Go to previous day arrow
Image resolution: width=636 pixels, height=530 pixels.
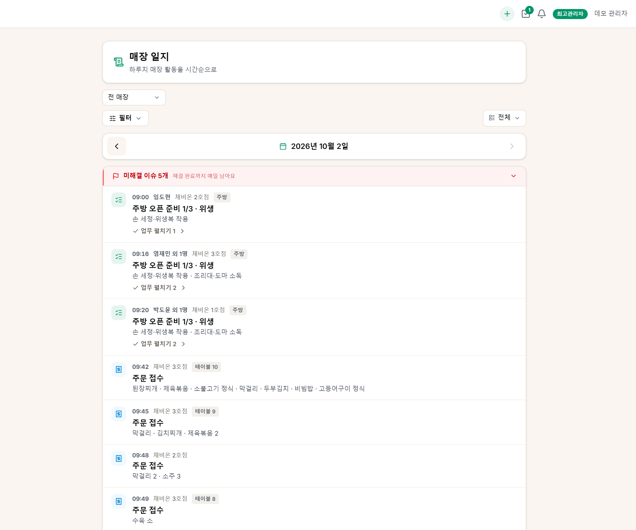click(117, 146)
